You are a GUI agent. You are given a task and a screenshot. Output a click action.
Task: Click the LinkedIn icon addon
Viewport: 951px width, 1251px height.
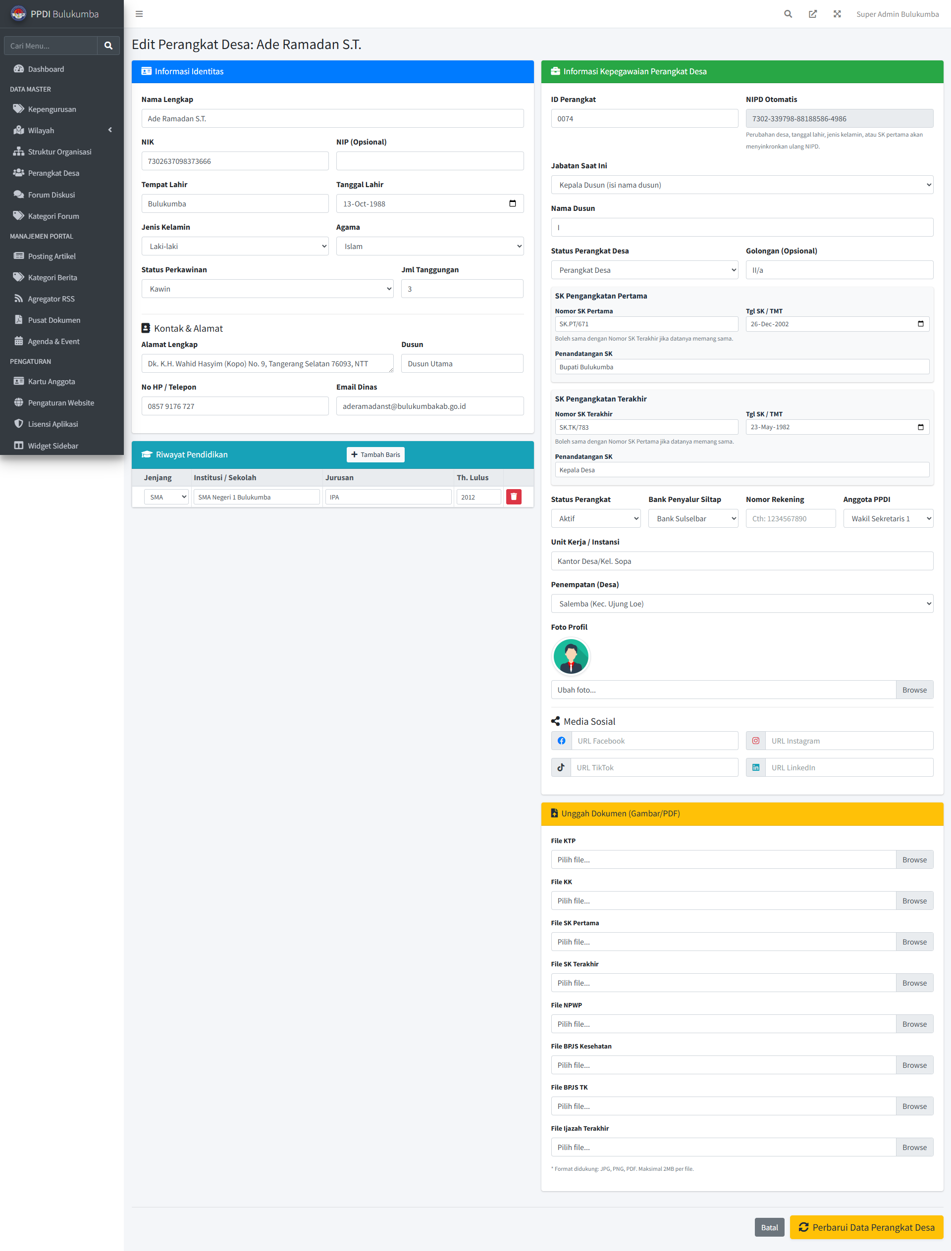756,767
